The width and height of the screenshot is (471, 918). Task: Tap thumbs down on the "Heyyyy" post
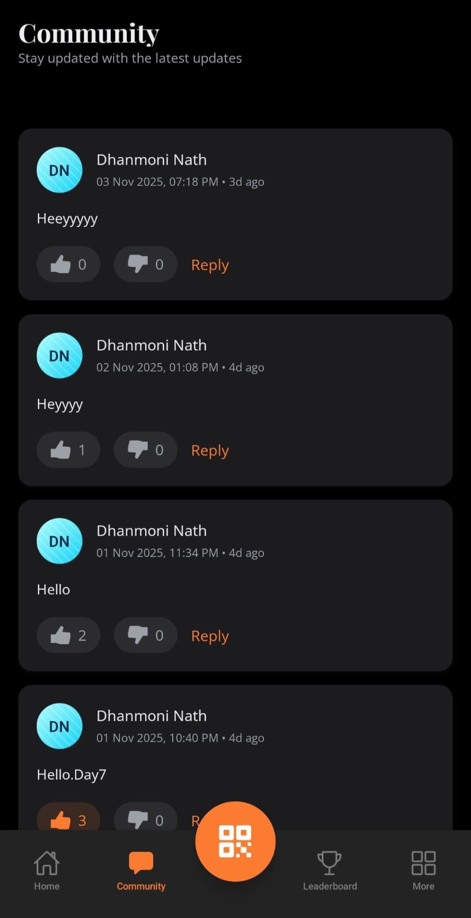[x=145, y=450]
